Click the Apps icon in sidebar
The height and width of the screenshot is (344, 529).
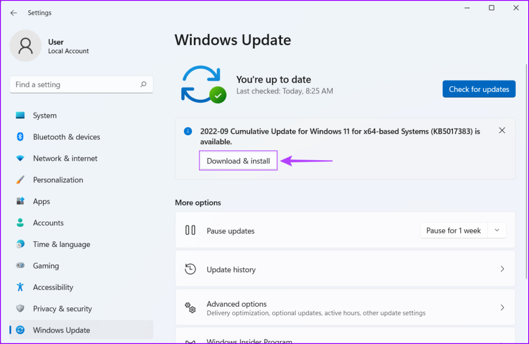(20, 201)
